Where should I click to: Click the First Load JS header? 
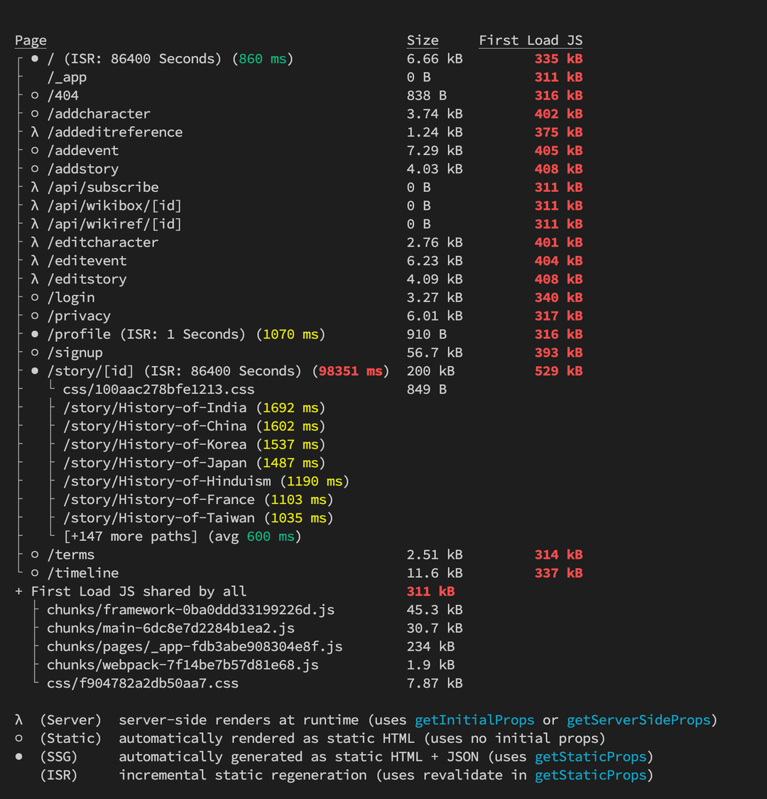[531, 41]
